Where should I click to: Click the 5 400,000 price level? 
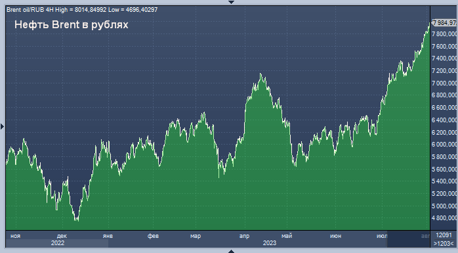[x=444, y=181]
